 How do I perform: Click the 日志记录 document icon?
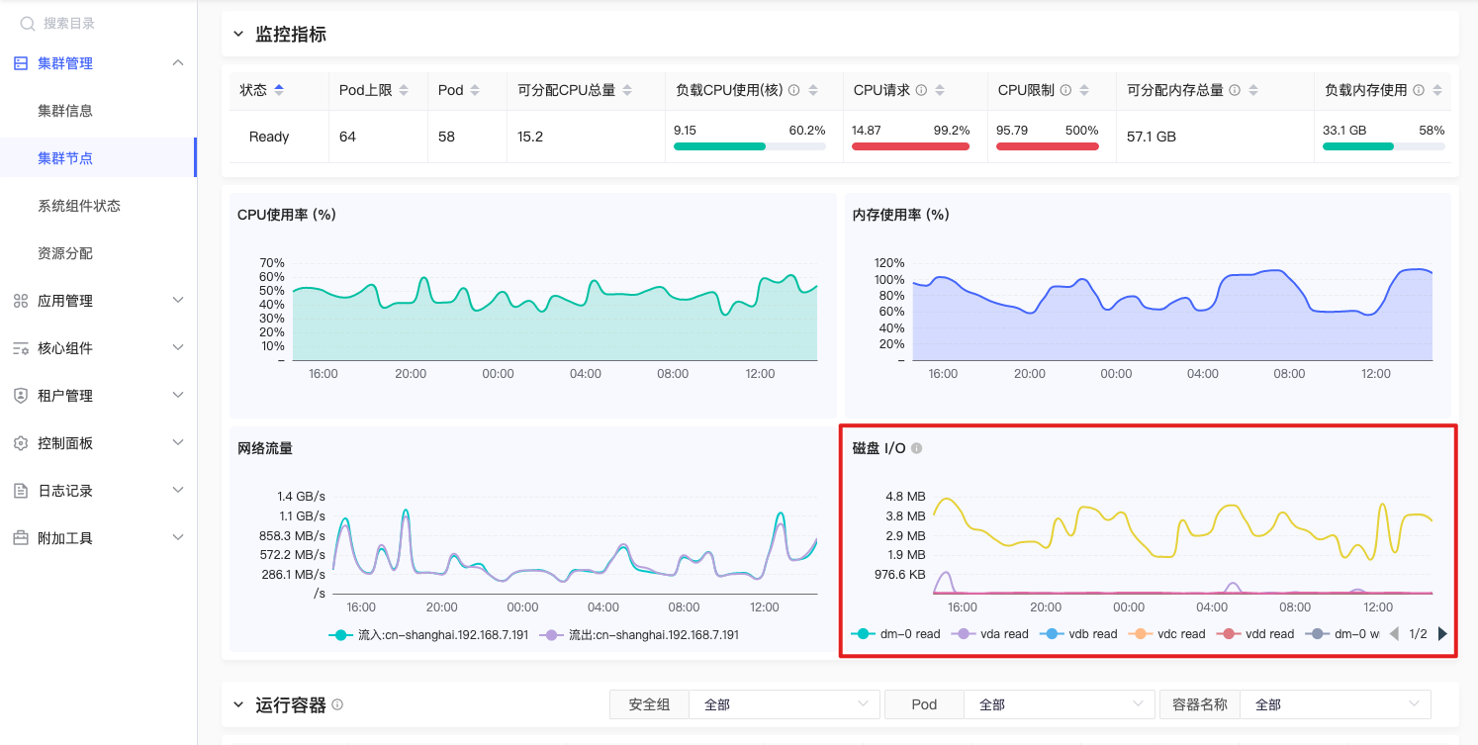point(21,491)
